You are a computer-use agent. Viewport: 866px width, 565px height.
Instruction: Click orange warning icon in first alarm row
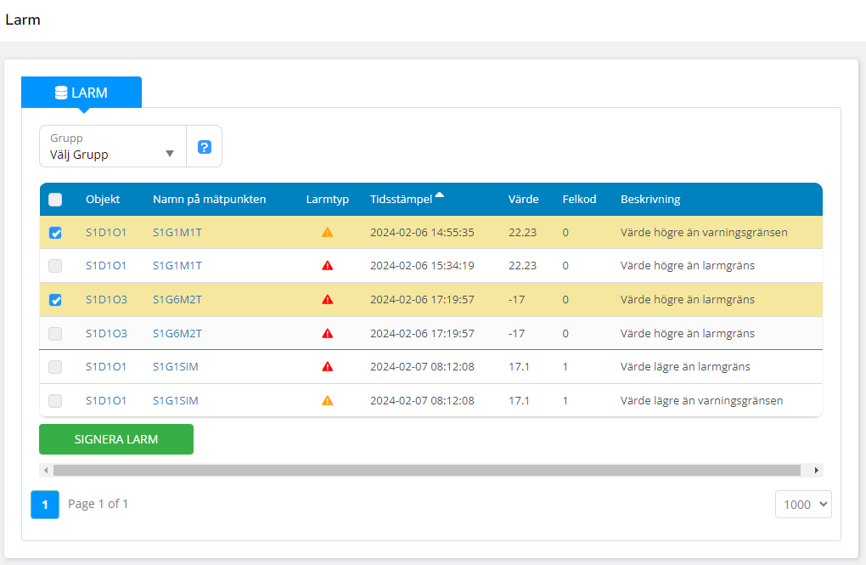point(327,232)
